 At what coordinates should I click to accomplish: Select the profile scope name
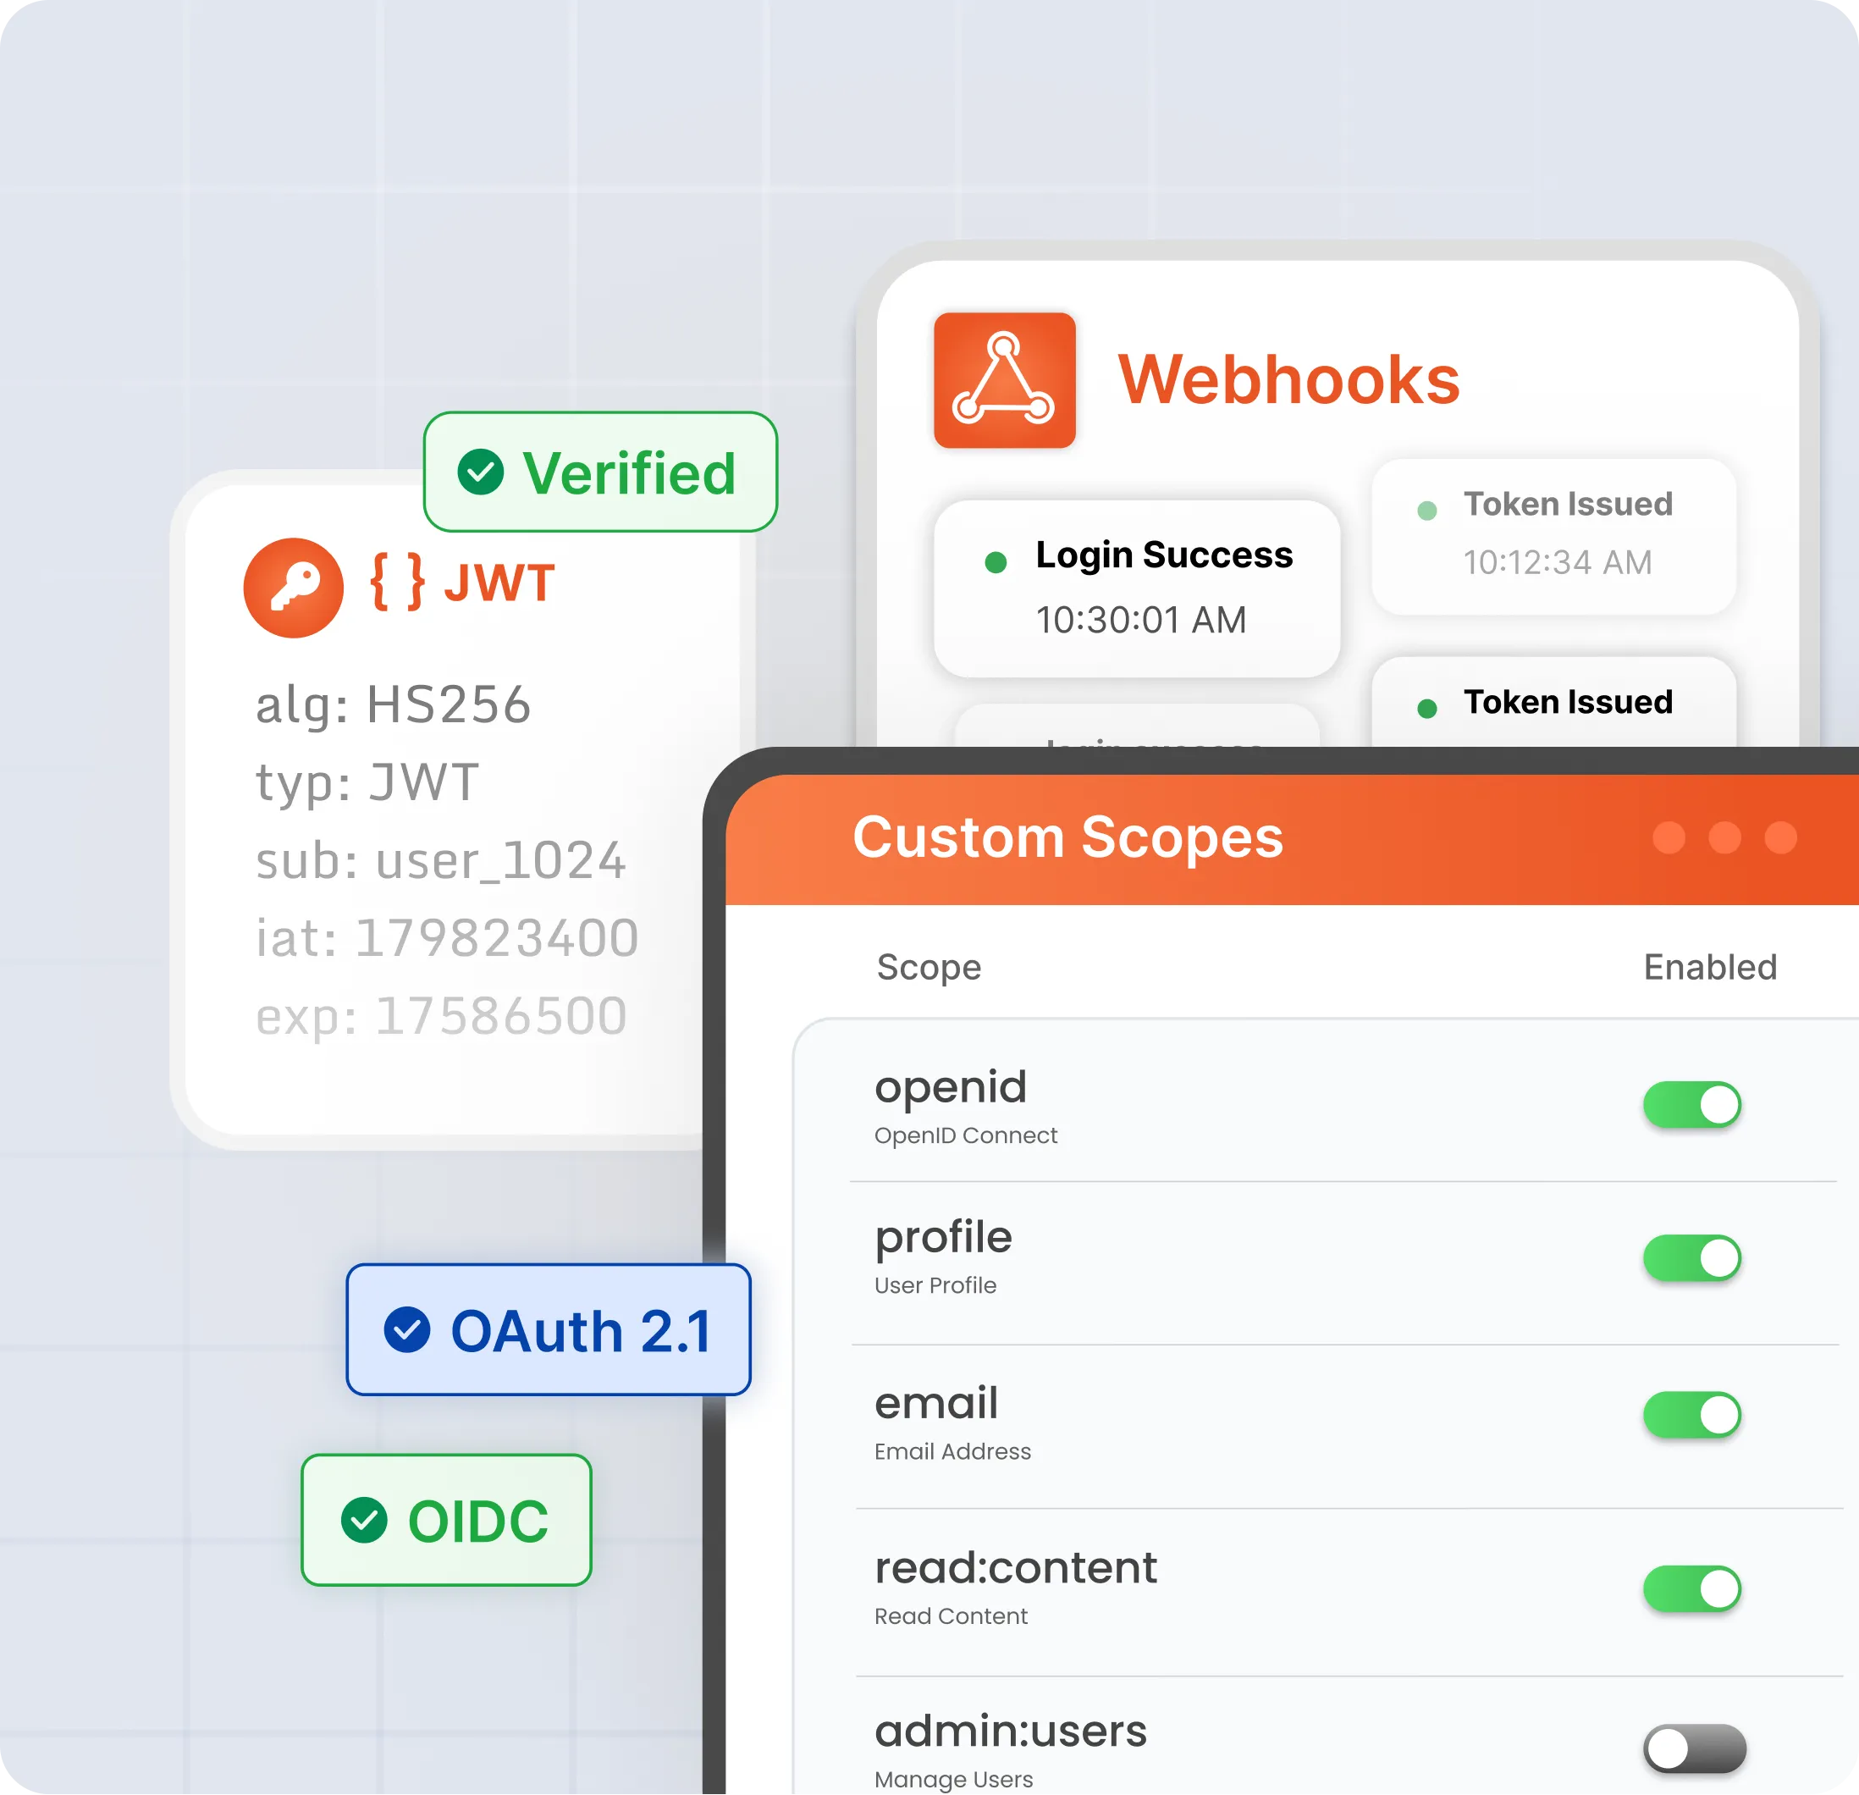click(944, 1239)
